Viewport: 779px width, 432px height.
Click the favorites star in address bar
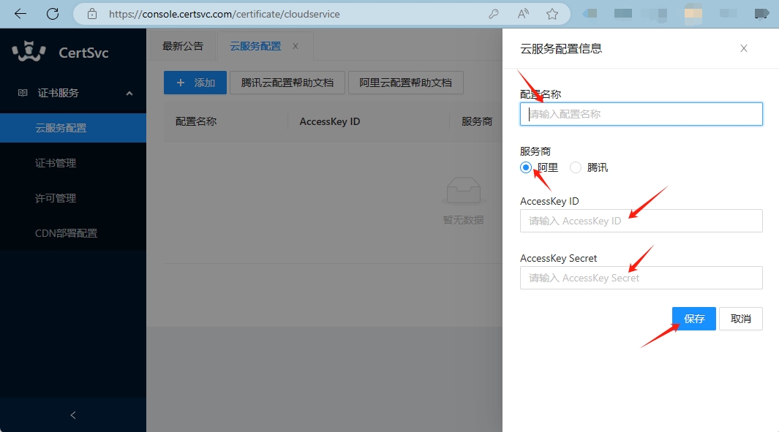click(x=554, y=13)
